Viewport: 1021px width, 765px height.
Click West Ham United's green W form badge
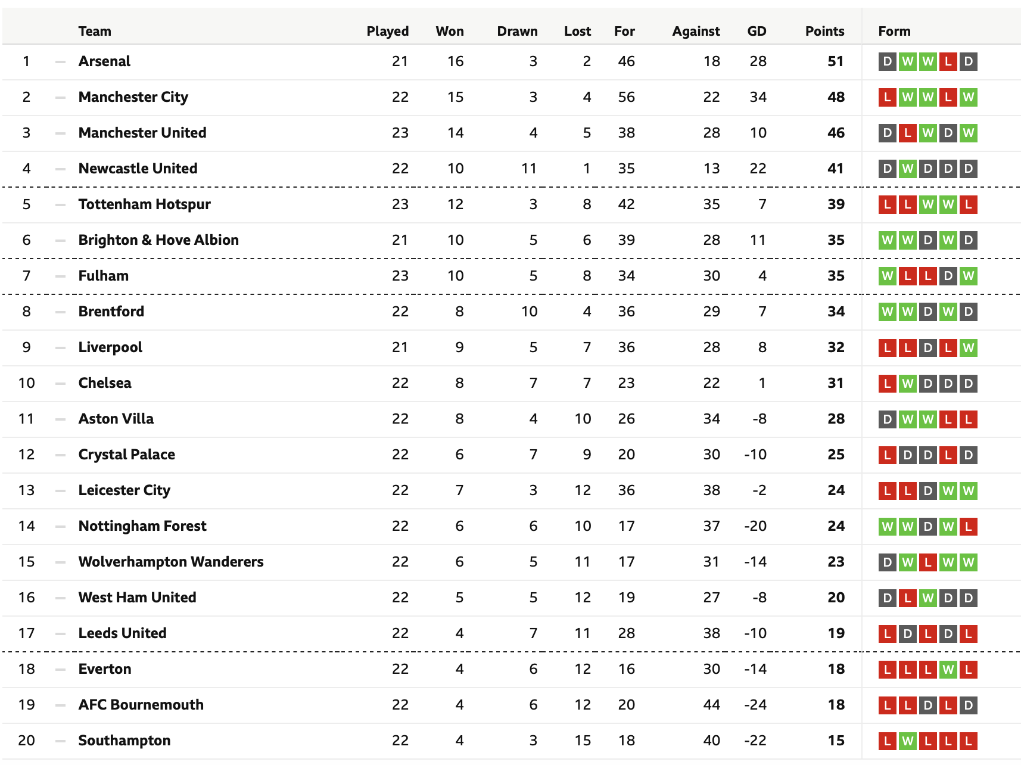pyautogui.click(x=927, y=598)
